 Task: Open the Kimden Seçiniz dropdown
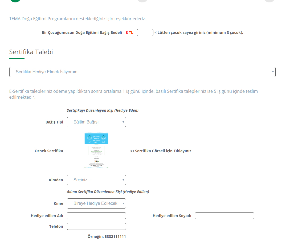(x=96, y=180)
